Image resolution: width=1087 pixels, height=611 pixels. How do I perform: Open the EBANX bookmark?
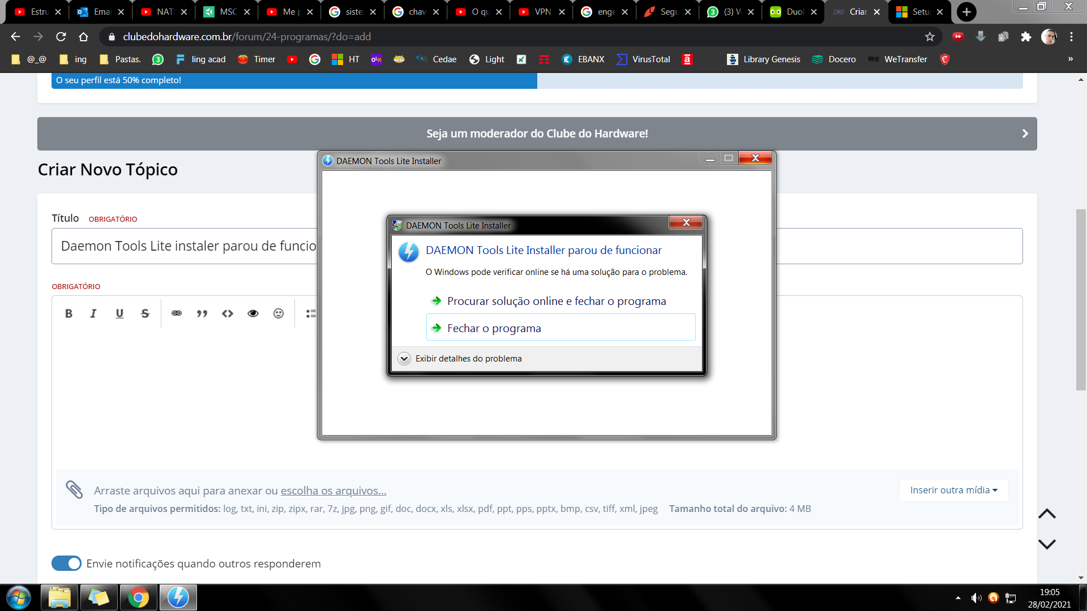tap(583, 59)
